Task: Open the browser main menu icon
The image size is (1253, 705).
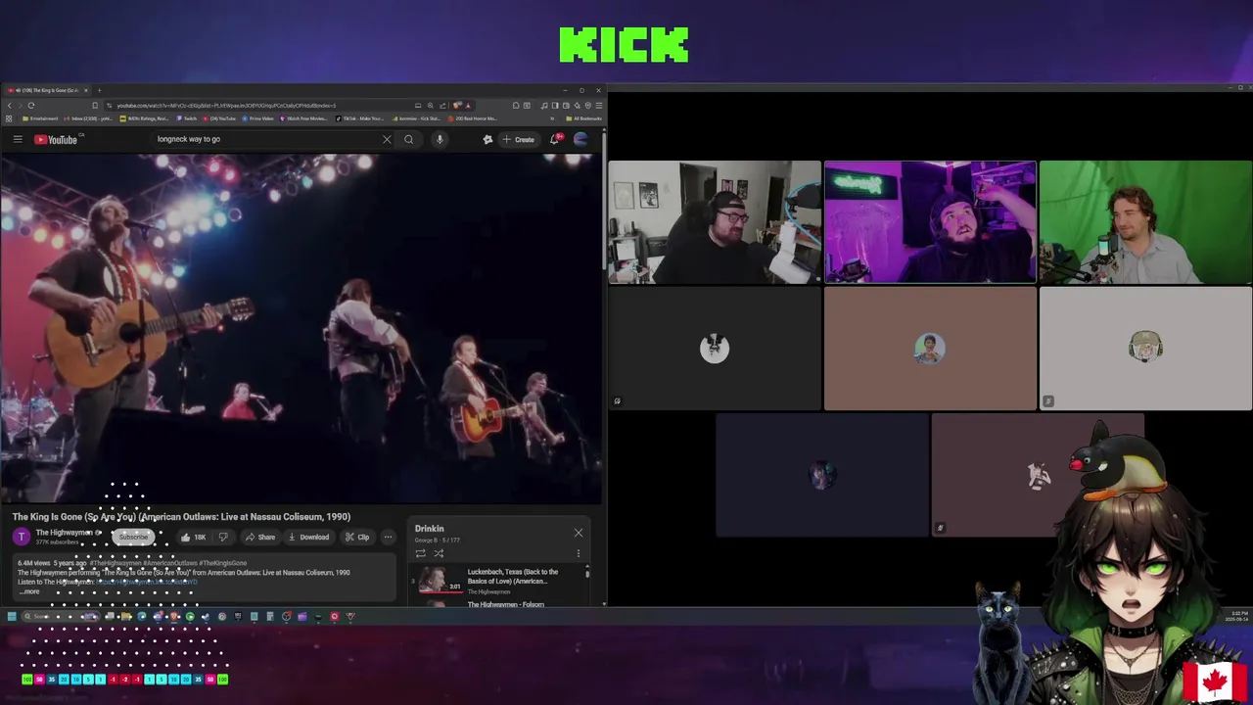Action: coord(601,105)
